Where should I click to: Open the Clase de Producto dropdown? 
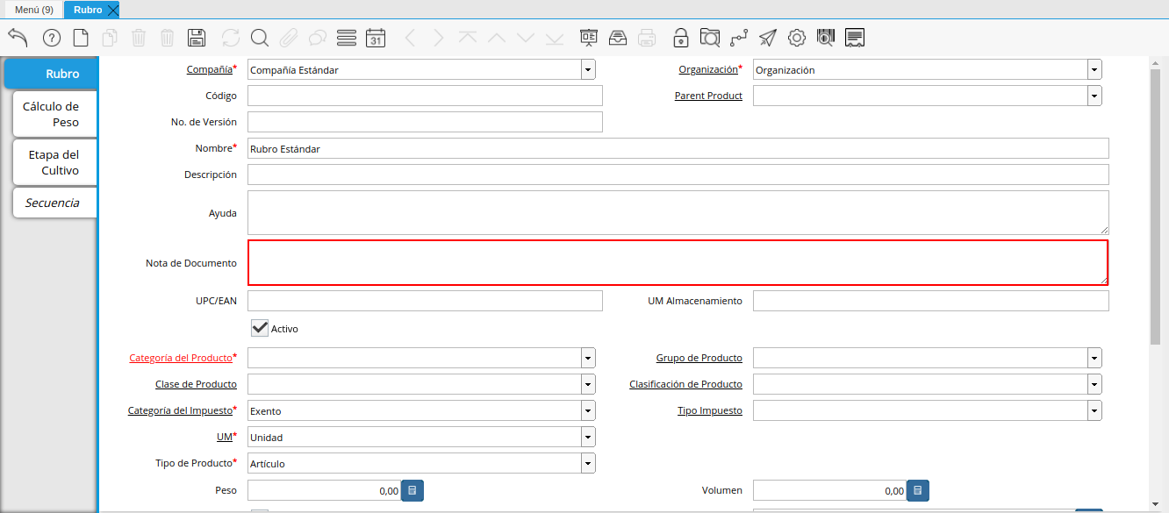point(588,384)
